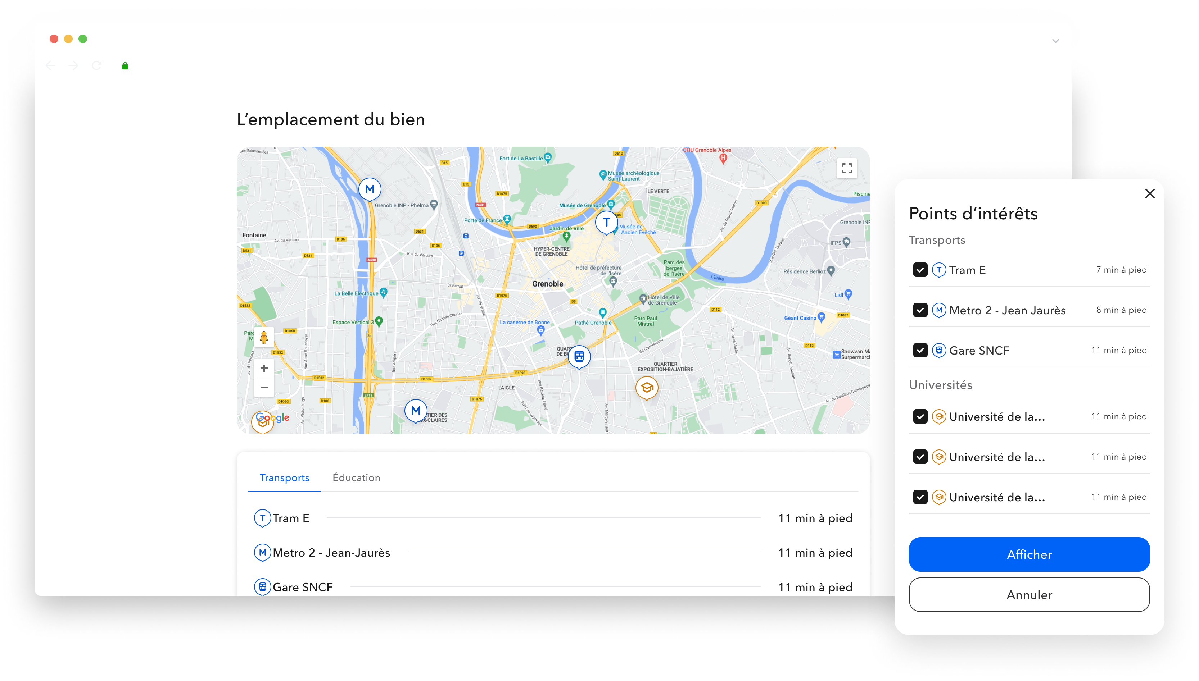Click the Metro 2 - Jean-Jaurès line icon
The width and height of the screenshot is (1199, 681).
(262, 552)
